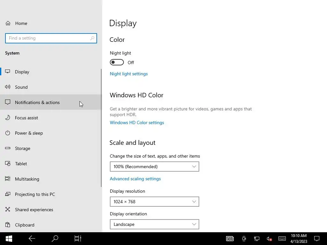
Task: Click the network status tray icon
Action: point(256,239)
